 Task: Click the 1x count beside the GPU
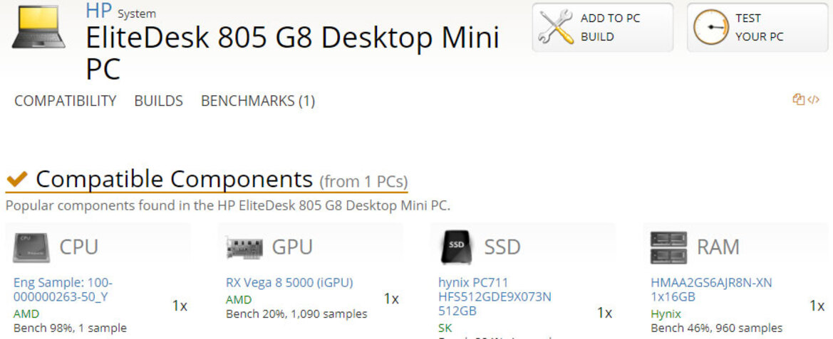(391, 298)
